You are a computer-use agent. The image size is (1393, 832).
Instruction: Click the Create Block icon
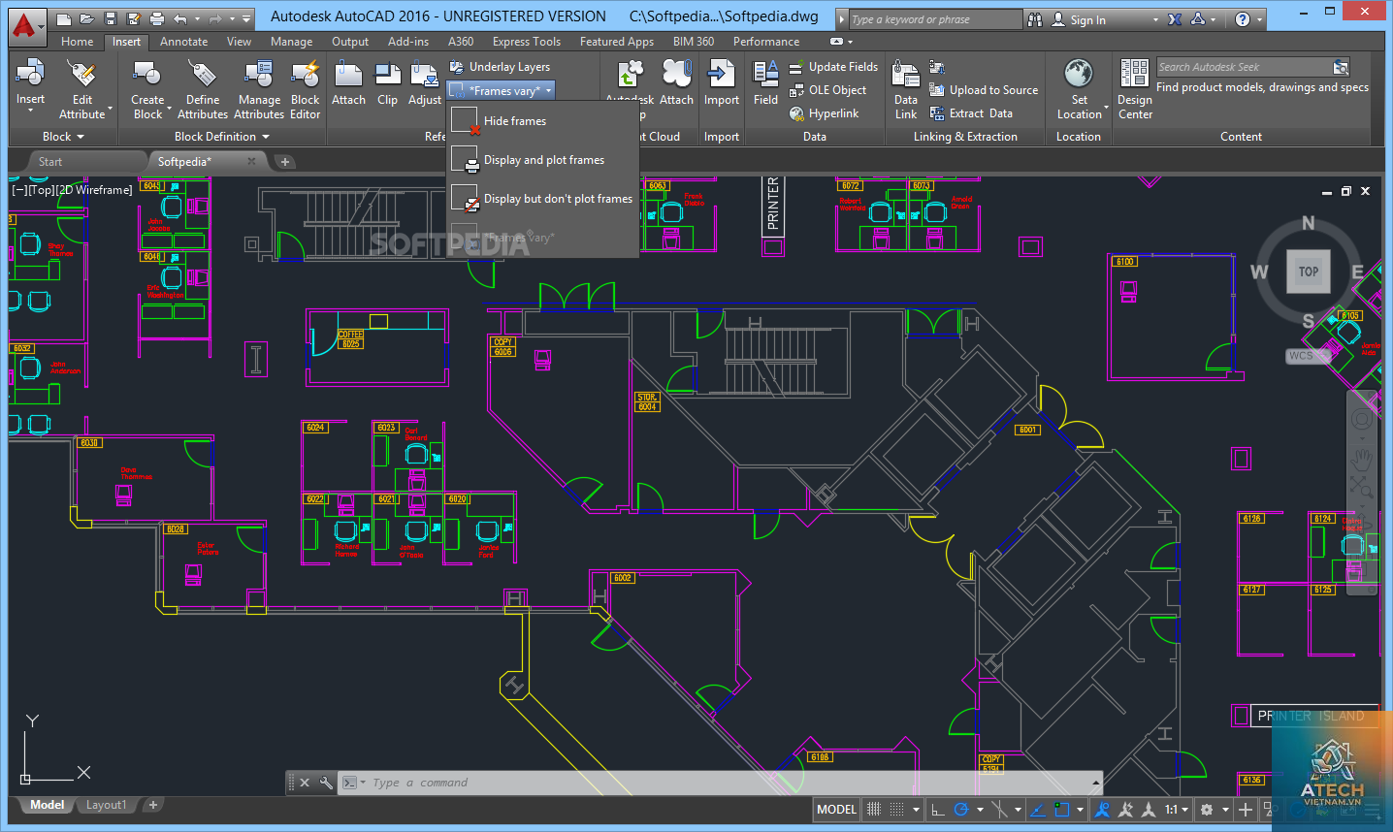147,74
